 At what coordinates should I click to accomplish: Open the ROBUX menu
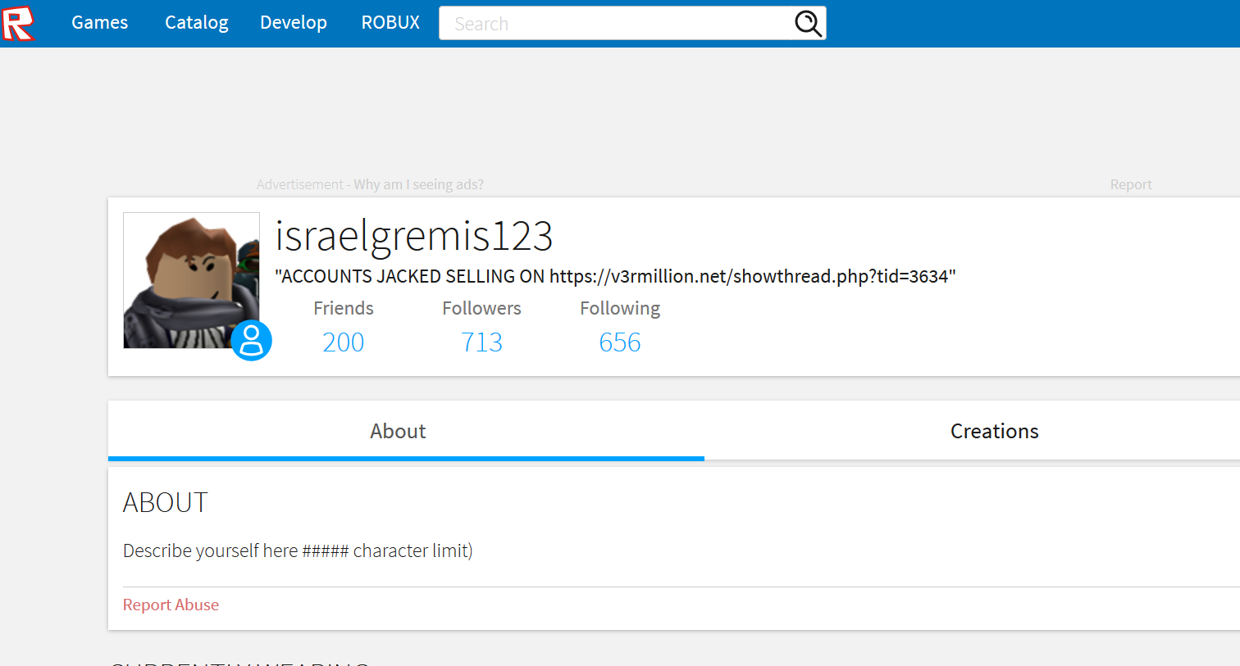pos(390,23)
